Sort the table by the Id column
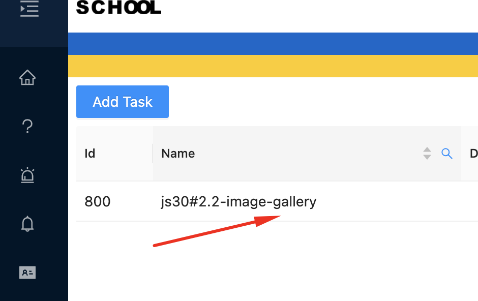The height and width of the screenshot is (301, 478). point(90,153)
